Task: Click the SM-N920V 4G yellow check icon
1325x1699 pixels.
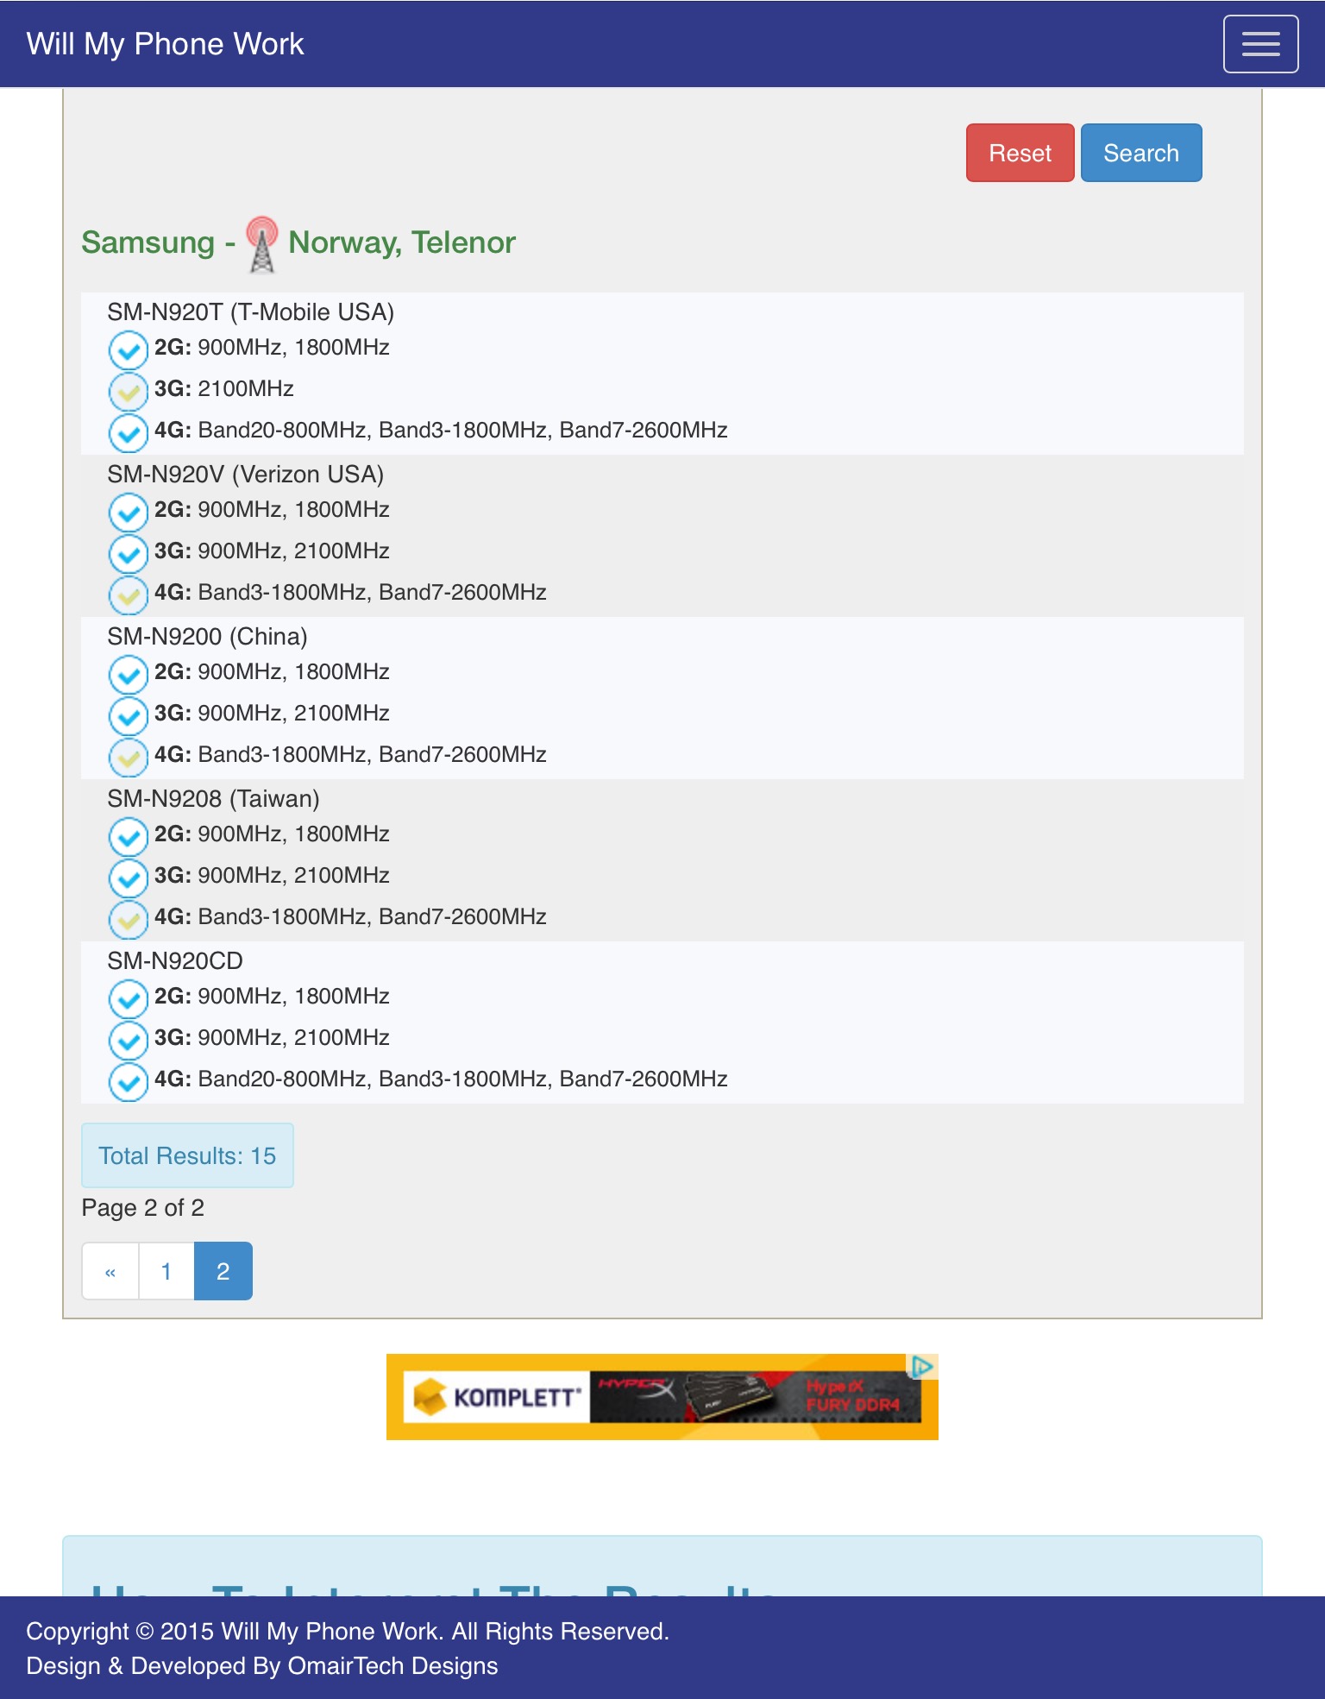Action: coord(129,595)
